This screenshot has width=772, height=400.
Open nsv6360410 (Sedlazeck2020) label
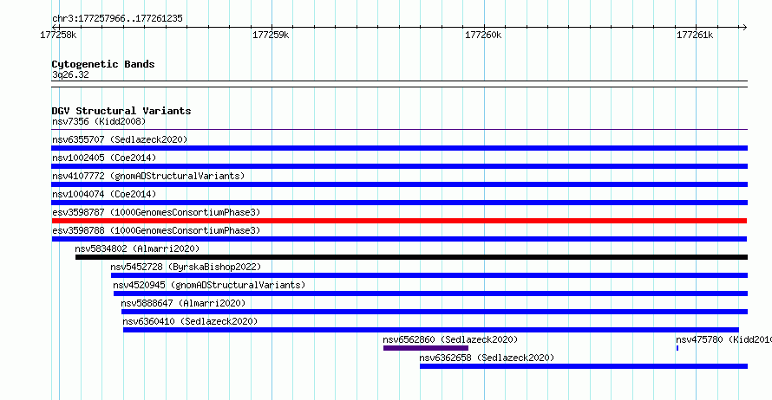click(x=190, y=321)
